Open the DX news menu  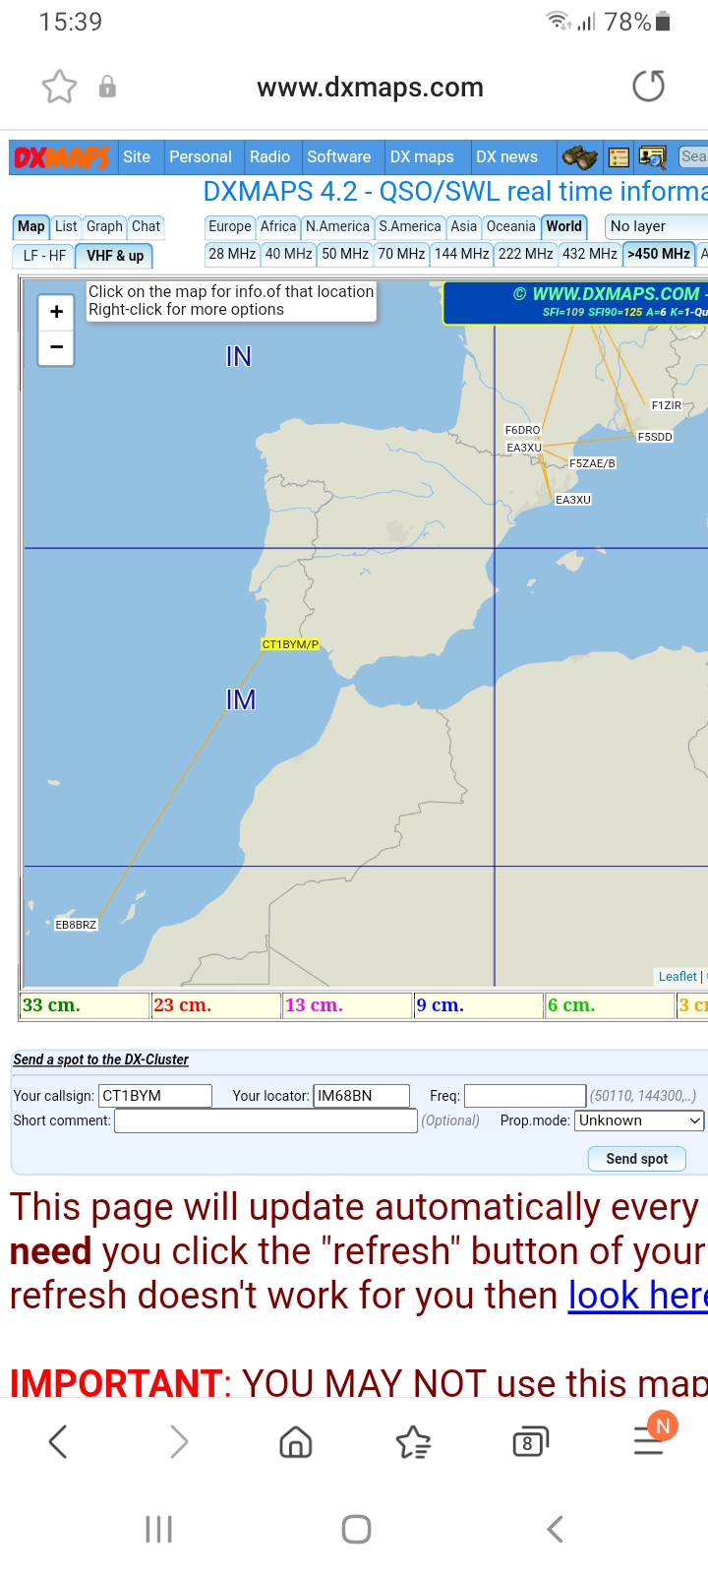click(x=507, y=156)
